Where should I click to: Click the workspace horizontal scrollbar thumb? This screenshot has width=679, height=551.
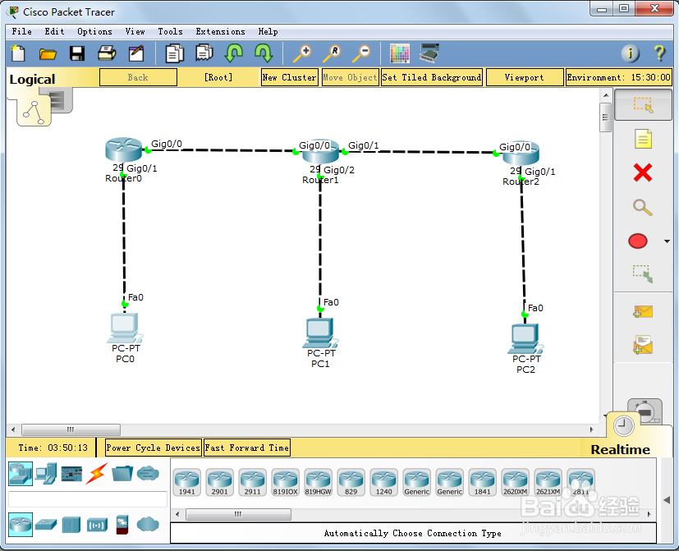pyautogui.click(x=71, y=429)
